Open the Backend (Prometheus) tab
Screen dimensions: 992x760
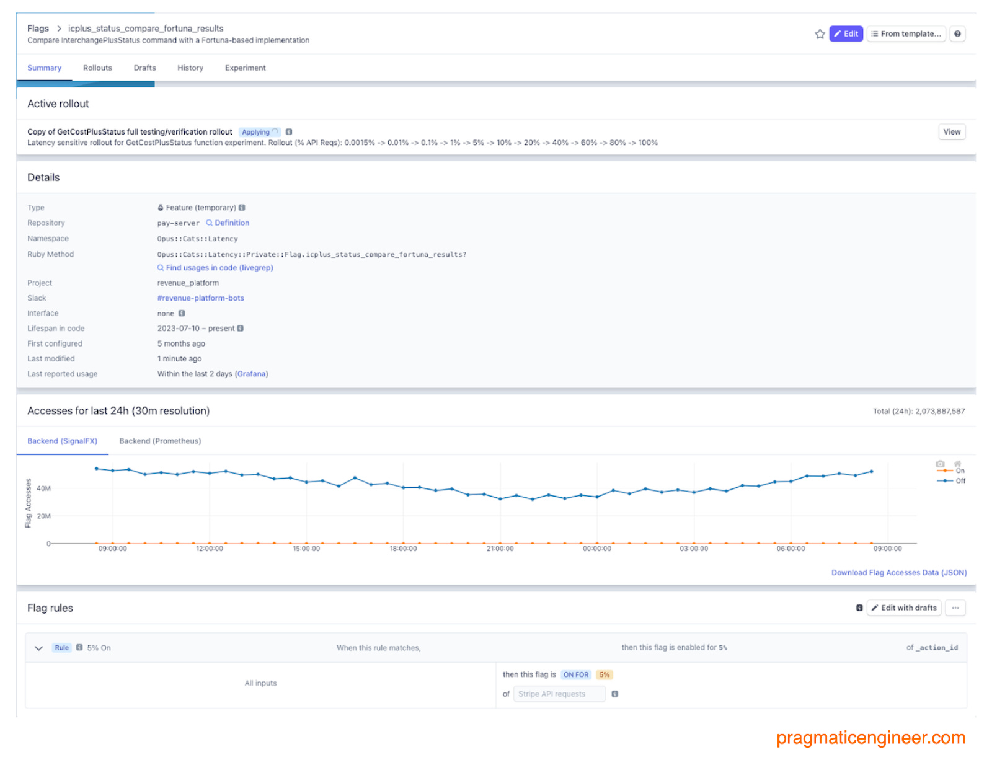(160, 441)
